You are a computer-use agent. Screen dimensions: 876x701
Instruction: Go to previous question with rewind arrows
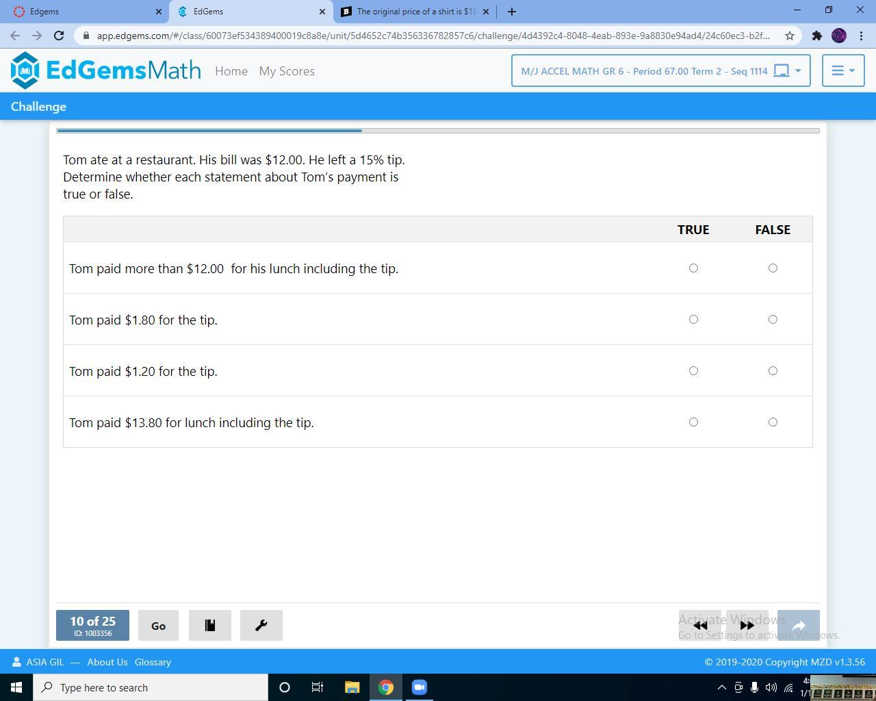tap(699, 626)
